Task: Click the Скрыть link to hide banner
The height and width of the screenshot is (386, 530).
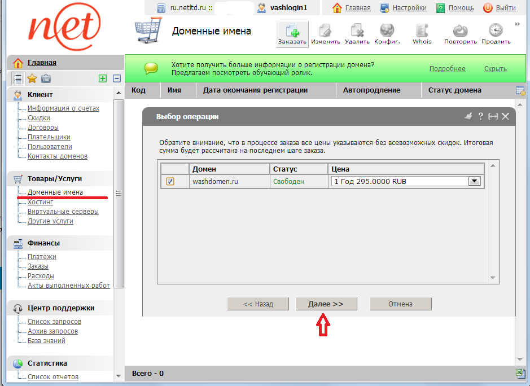Action: tap(495, 69)
